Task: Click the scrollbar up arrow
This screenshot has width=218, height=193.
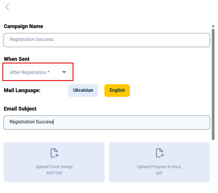Action: (x=213, y=26)
